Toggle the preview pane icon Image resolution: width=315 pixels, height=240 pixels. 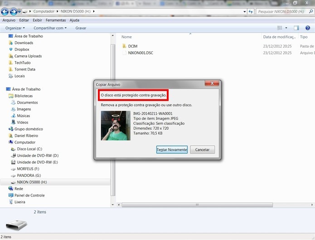[296, 28]
